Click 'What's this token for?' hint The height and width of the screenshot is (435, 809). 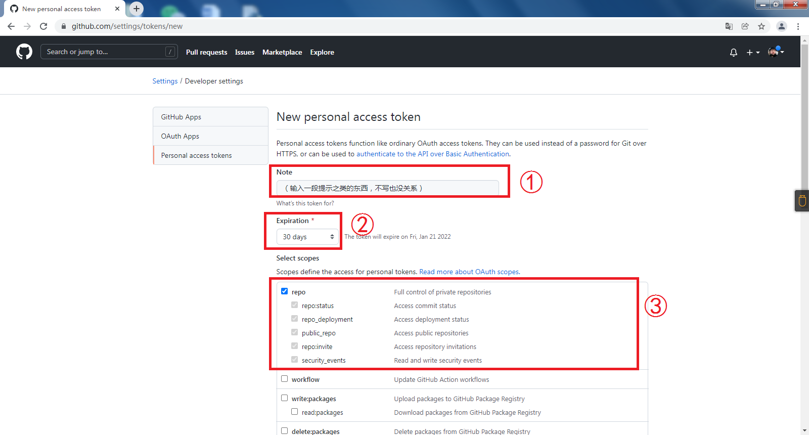(x=305, y=203)
